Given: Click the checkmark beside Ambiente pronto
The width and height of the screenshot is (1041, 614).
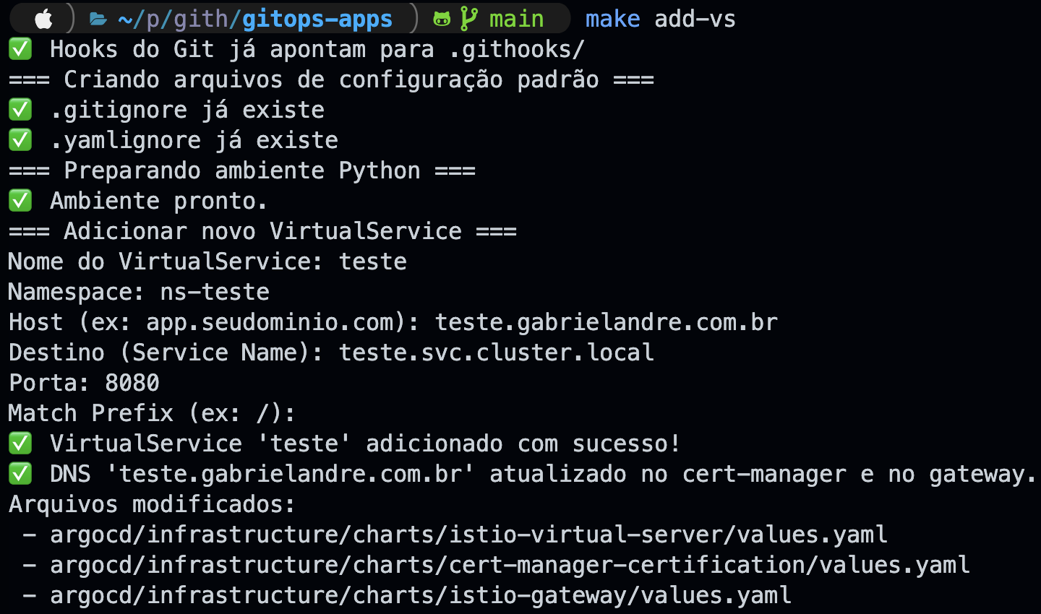Looking at the screenshot, I should pyautogui.click(x=20, y=201).
